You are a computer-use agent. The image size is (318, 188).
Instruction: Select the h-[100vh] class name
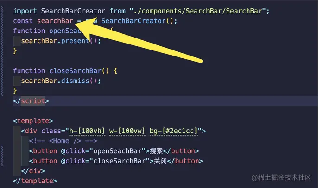point(87,131)
